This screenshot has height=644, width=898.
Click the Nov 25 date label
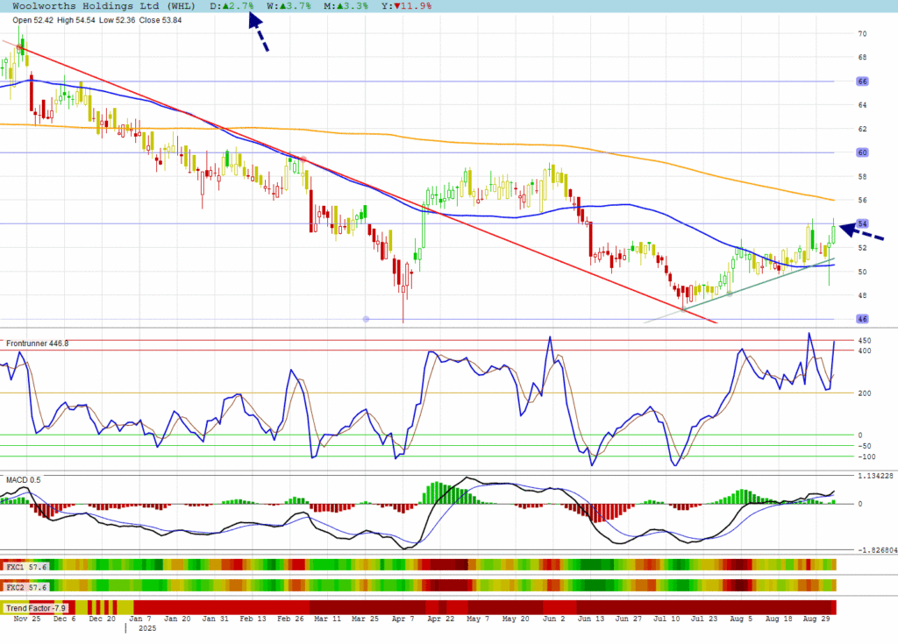pos(27,619)
